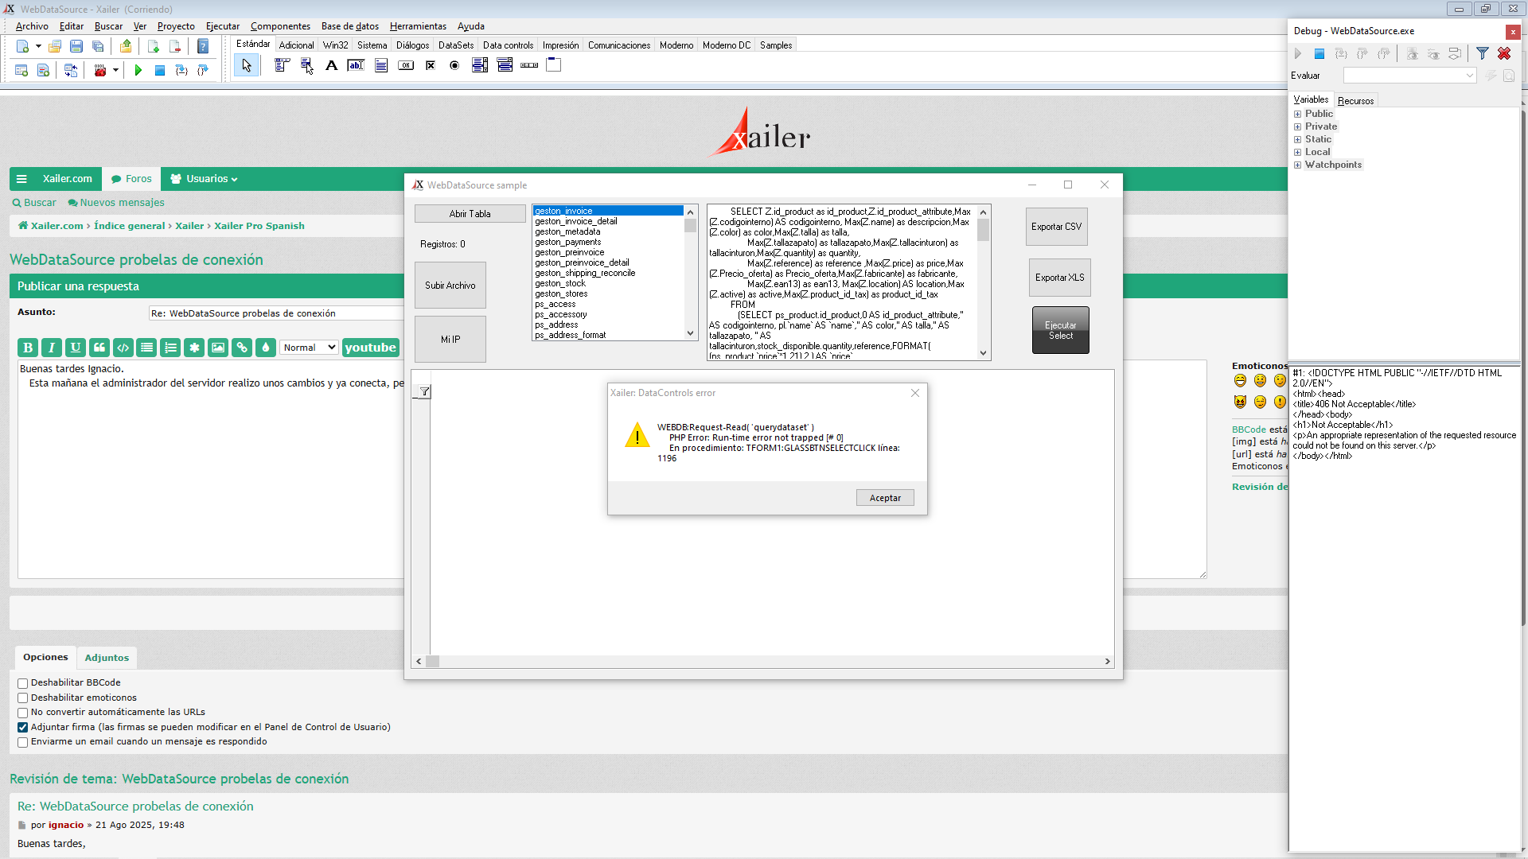Select the Memo component icon
Viewport: 1528px width, 859px height.
pyautogui.click(x=381, y=65)
